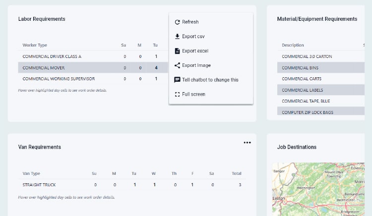The image size is (372, 216).
Task: Click M column header in Labor Requirements
Action: [139, 45]
